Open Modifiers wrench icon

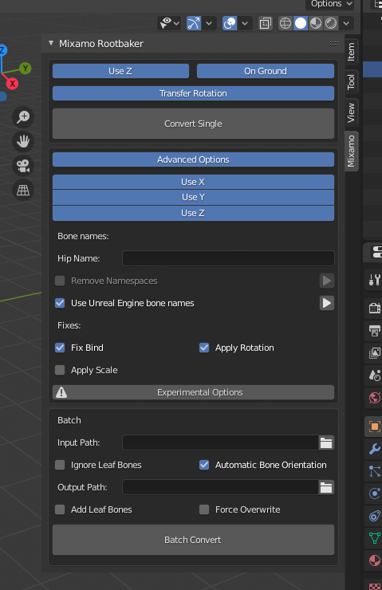click(375, 449)
